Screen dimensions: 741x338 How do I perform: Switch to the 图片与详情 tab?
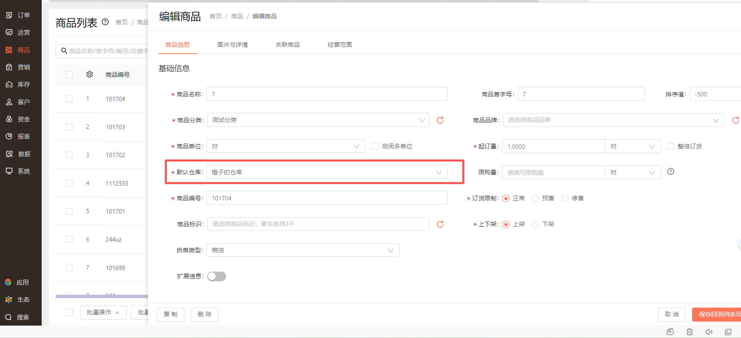click(x=232, y=44)
